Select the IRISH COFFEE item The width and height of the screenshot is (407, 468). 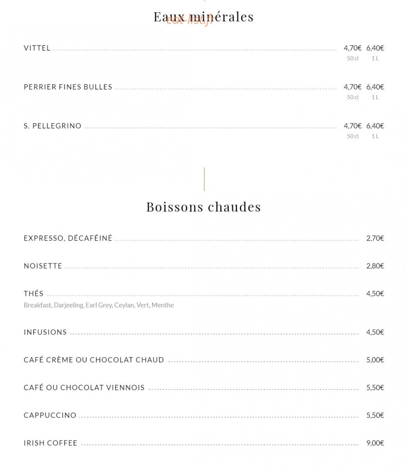coord(51,443)
